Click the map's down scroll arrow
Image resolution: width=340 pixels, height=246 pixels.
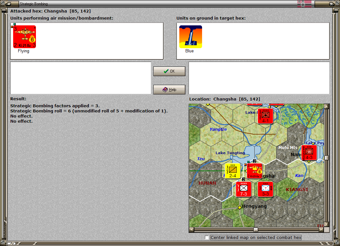(x=327, y=224)
